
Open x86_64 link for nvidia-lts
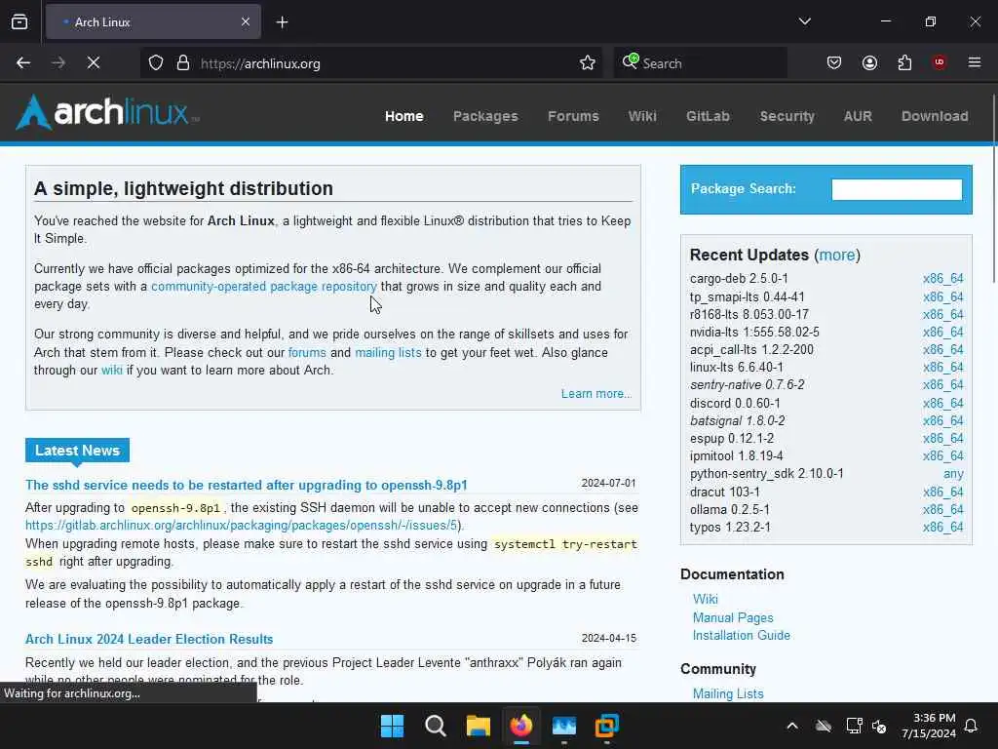click(943, 332)
